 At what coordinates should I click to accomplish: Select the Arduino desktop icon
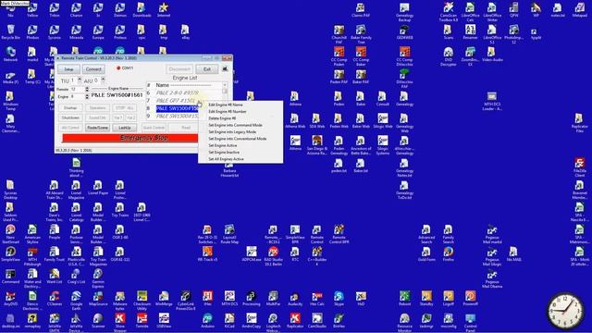point(207,321)
